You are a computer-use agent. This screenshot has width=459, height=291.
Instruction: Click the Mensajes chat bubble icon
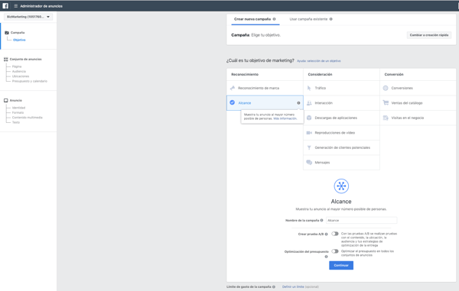click(309, 162)
